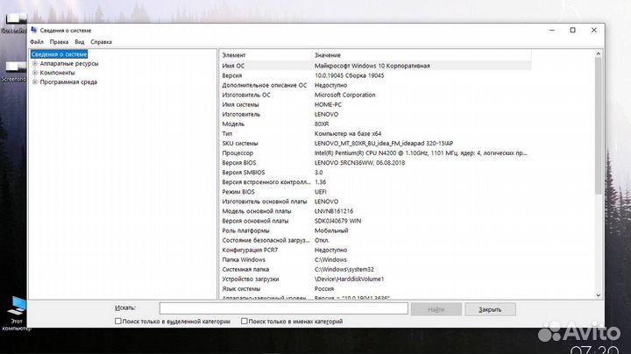Select Состояние безопасной загрузки row
The image size is (631, 354).
coord(375,240)
